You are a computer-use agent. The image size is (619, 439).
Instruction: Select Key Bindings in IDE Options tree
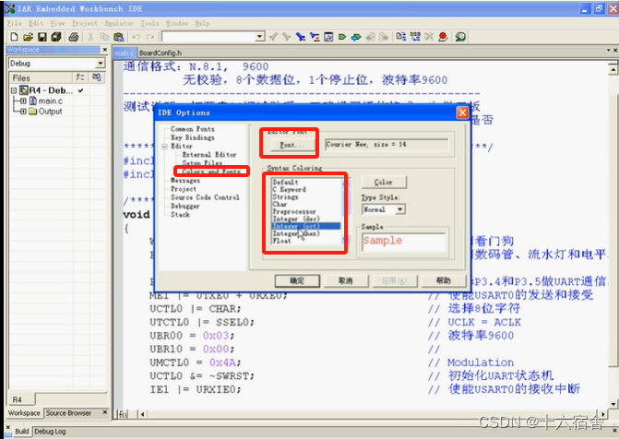[x=193, y=137]
